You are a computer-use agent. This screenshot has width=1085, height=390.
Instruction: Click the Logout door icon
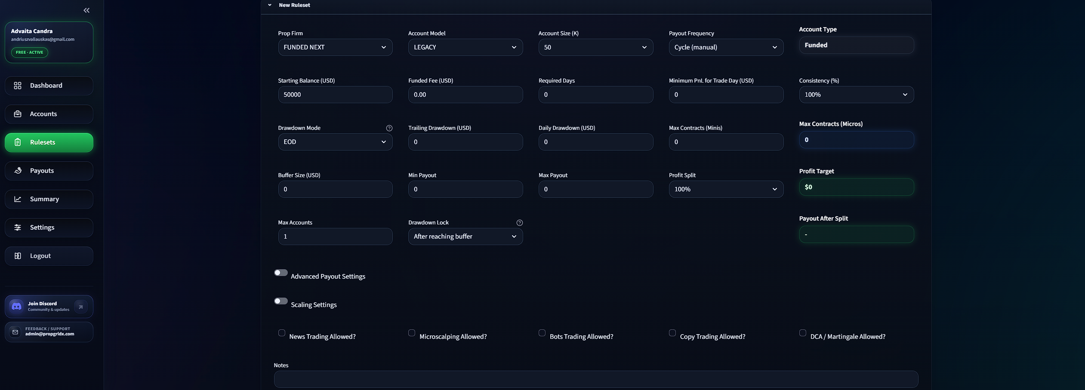(18, 256)
